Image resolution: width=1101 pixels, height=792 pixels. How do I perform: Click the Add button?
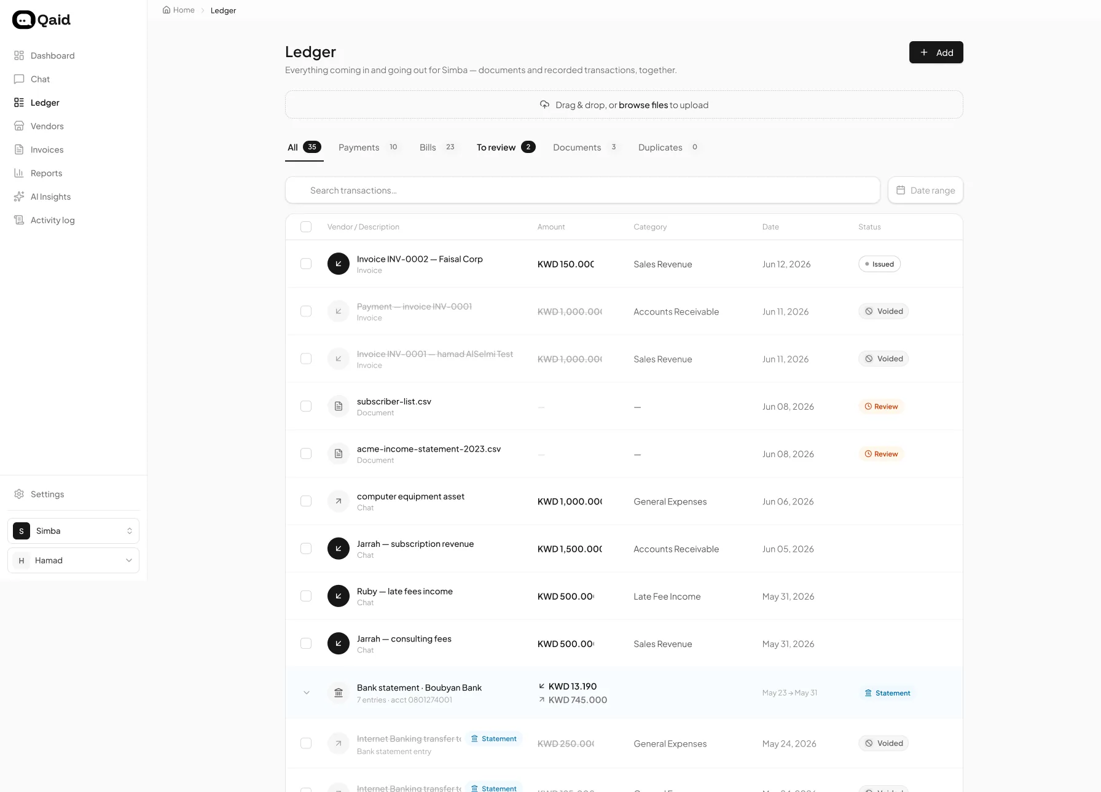pos(936,52)
